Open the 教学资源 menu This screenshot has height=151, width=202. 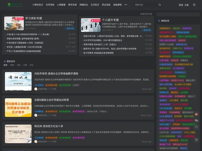(x=72, y=5)
